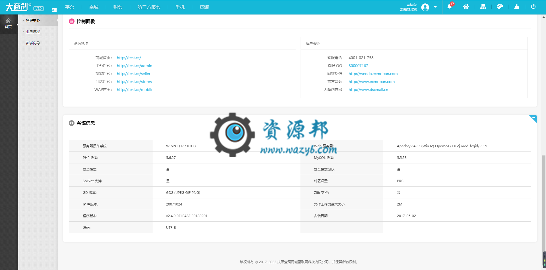Image resolution: width=546 pixels, height=270 pixels.
Task: Click the 系统信息 gear icon
Action: click(72, 123)
